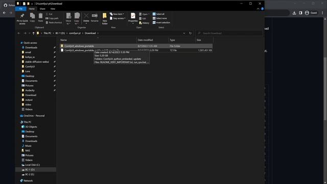327x184 pixels.
Task: Open the Easy access dropdown
Action: click(x=118, y=18)
